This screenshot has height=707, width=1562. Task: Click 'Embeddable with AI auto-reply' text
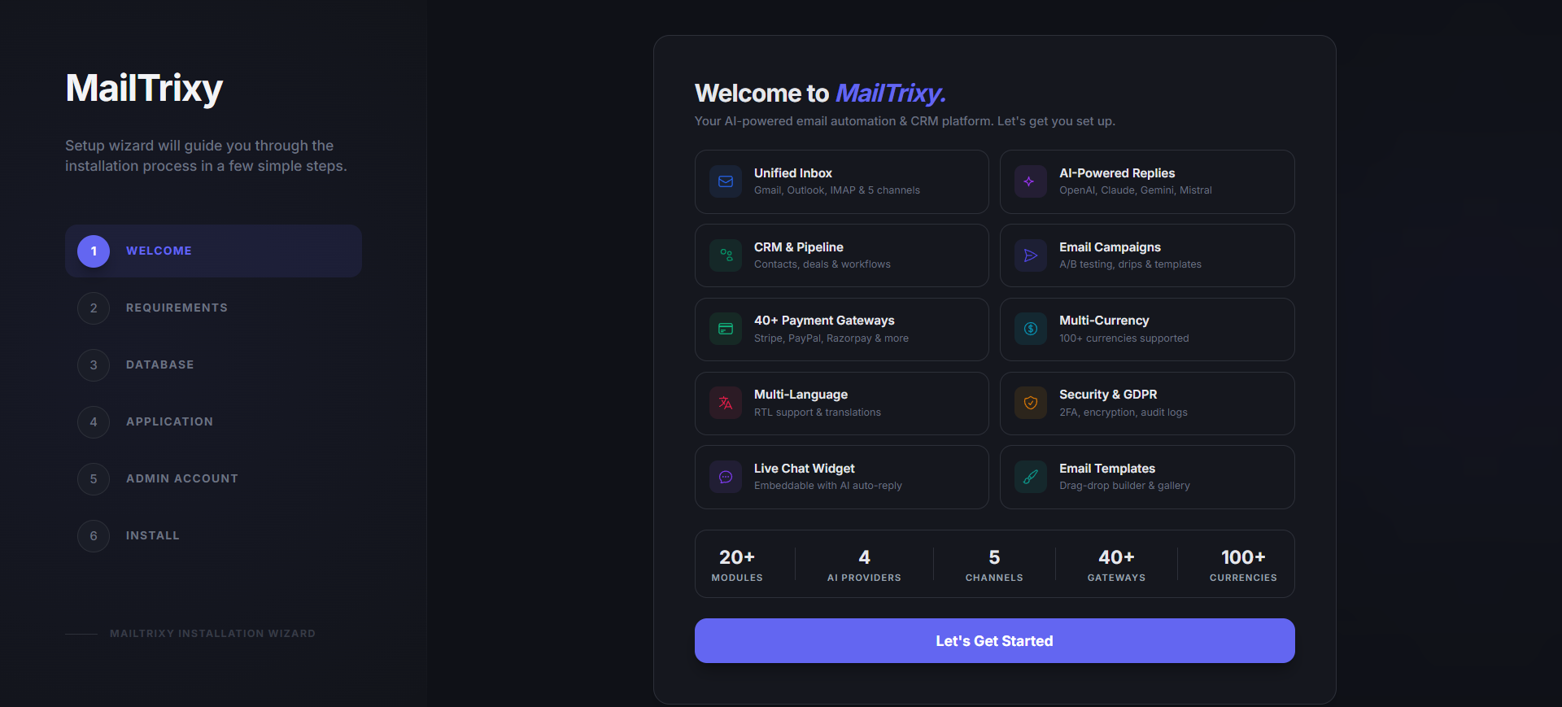[x=828, y=486]
